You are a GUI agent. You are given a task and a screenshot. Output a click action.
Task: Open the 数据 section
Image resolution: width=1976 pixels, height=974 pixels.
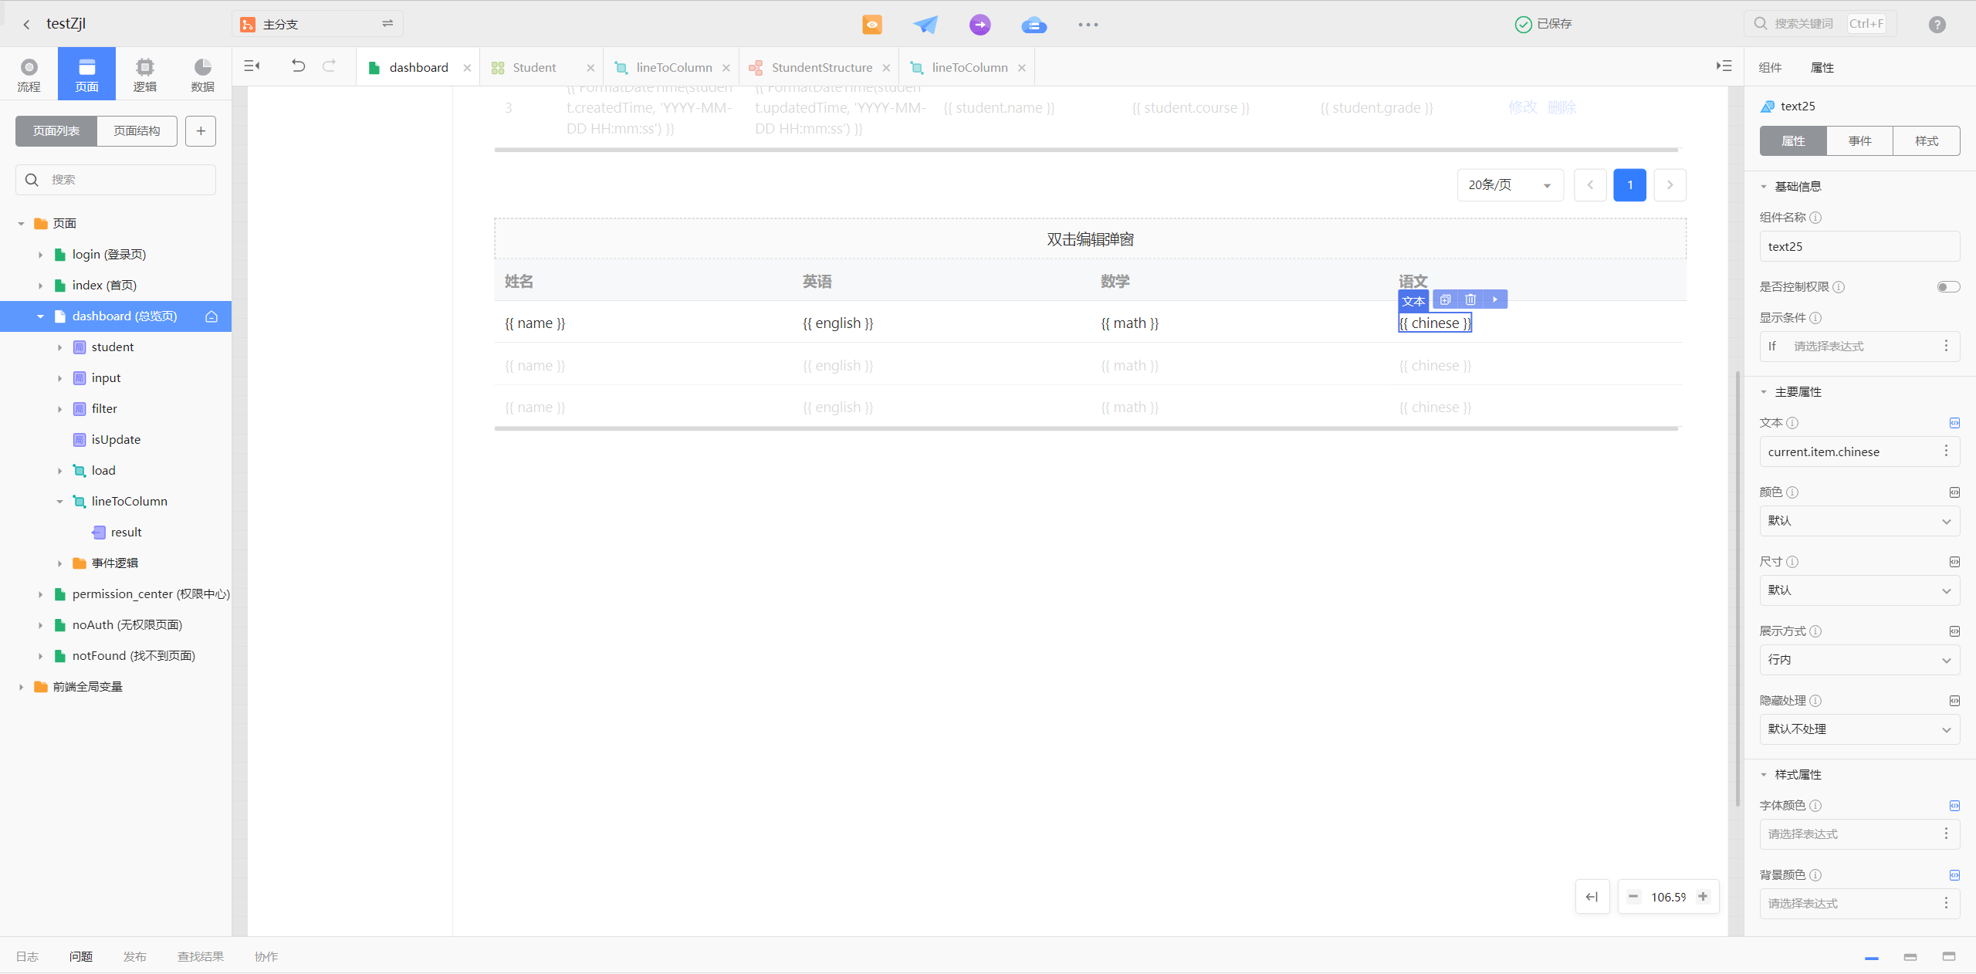click(202, 74)
